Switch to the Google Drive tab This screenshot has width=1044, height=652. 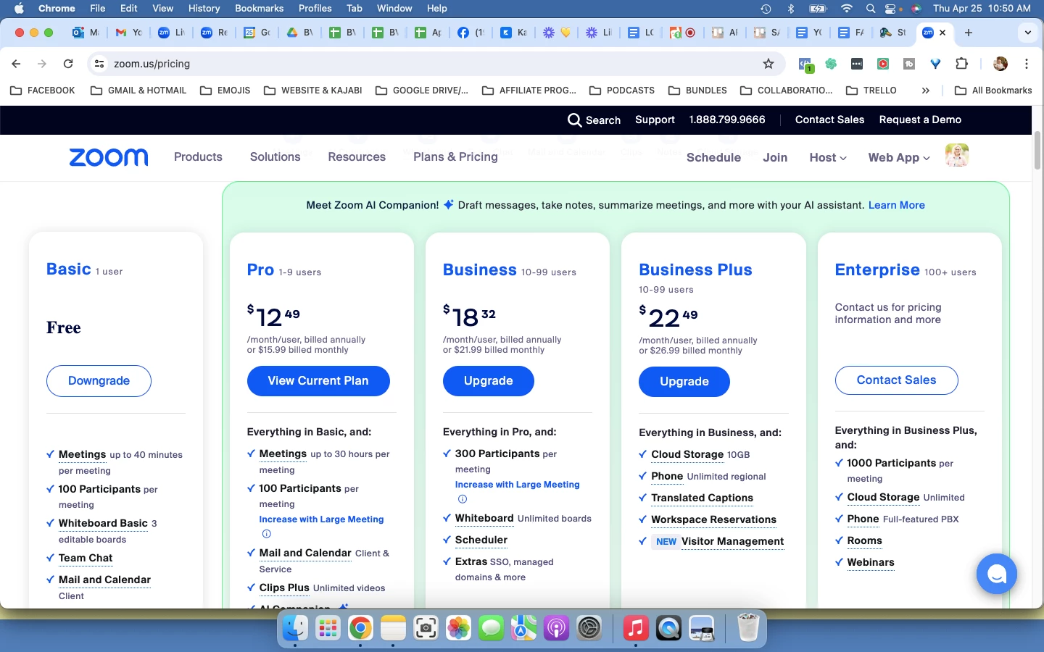click(x=299, y=33)
